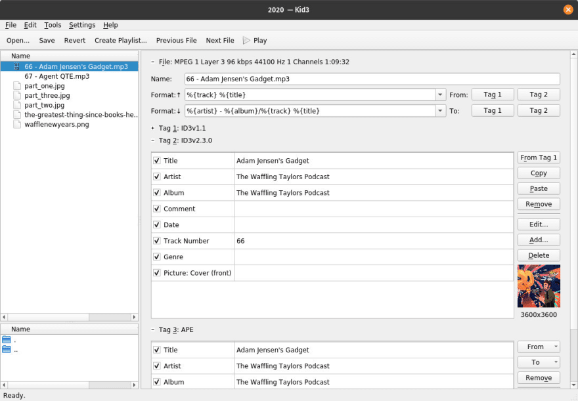578x401 pixels.
Task: Click the file icon of wafflenewyears.png
Action: point(17,124)
